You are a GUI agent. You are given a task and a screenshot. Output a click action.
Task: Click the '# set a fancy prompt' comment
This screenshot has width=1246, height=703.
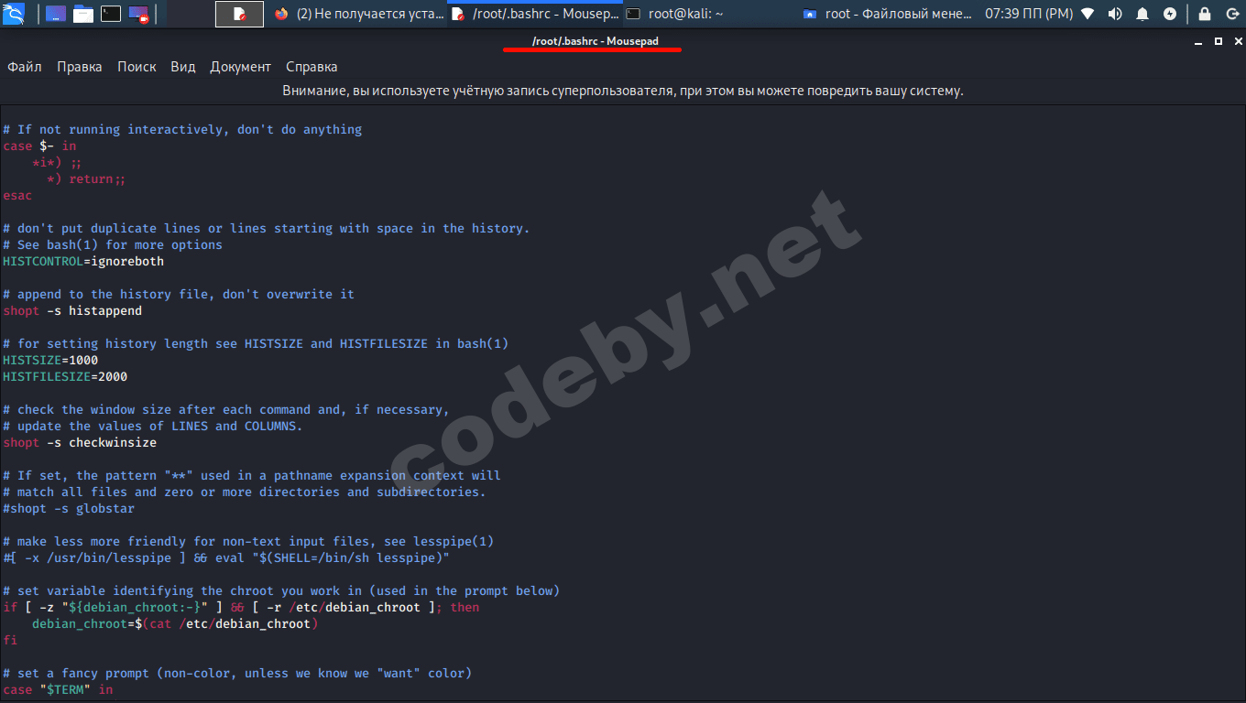pos(237,673)
